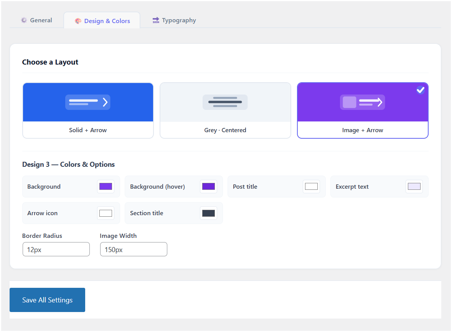Image resolution: width=452 pixels, height=332 pixels.
Task: Click the Solid + Arrow preview illustration
Action: (x=88, y=102)
